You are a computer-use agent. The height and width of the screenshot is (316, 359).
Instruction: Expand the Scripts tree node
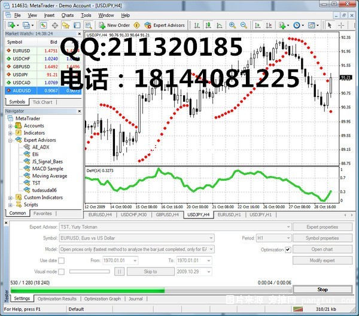point(10,205)
